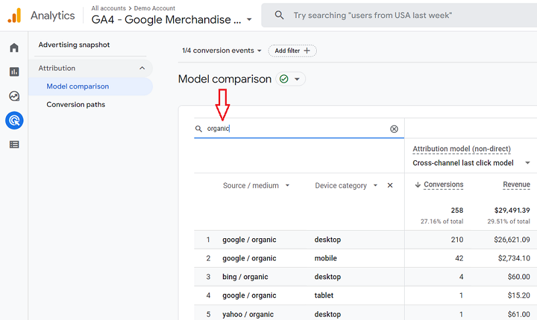The width and height of the screenshot is (537, 320).
Task: Sort by Conversions column header
Action: click(444, 184)
